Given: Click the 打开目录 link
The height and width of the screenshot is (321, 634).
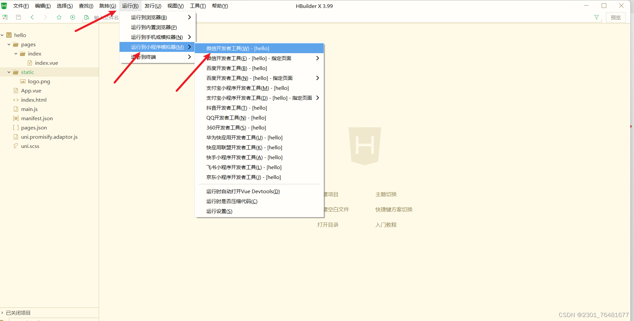Looking at the screenshot, I should pos(328,225).
